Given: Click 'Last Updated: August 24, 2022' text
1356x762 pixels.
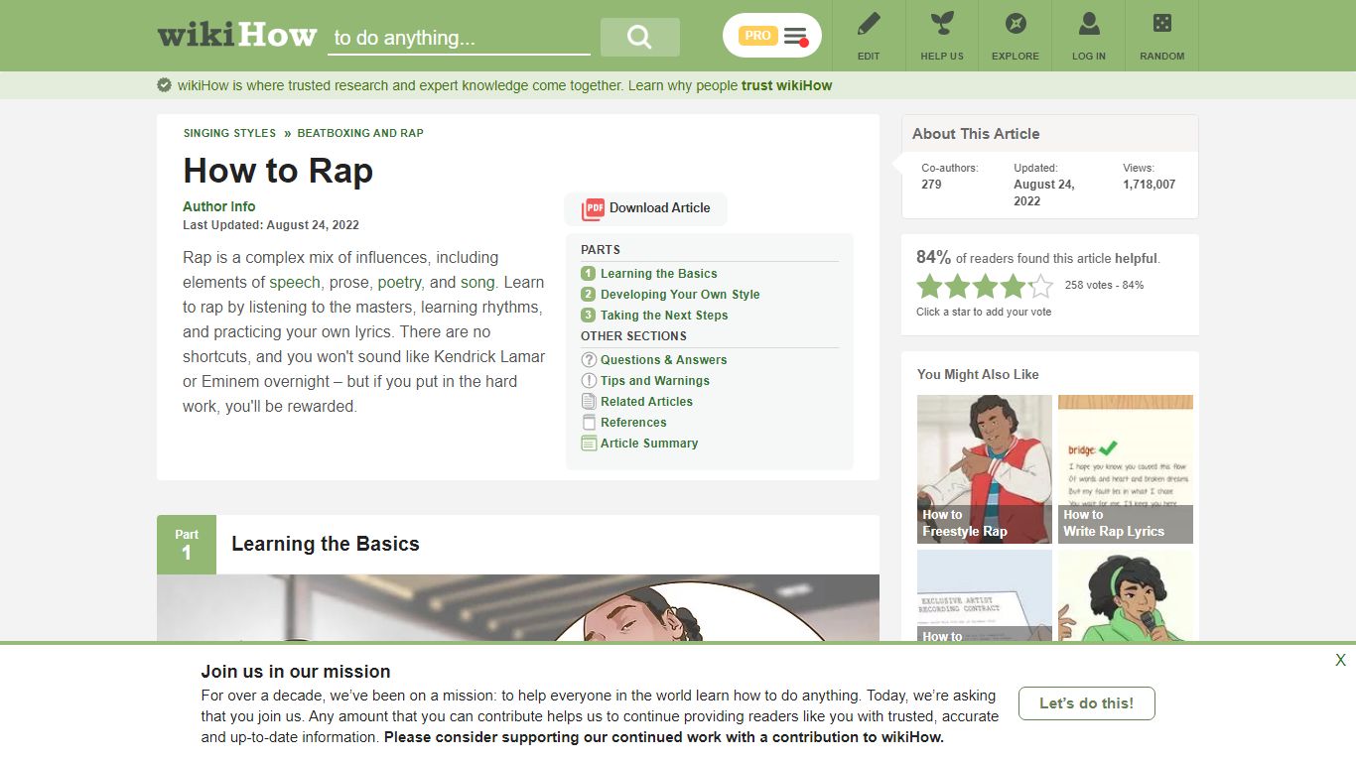Looking at the screenshot, I should pos(271,225).
